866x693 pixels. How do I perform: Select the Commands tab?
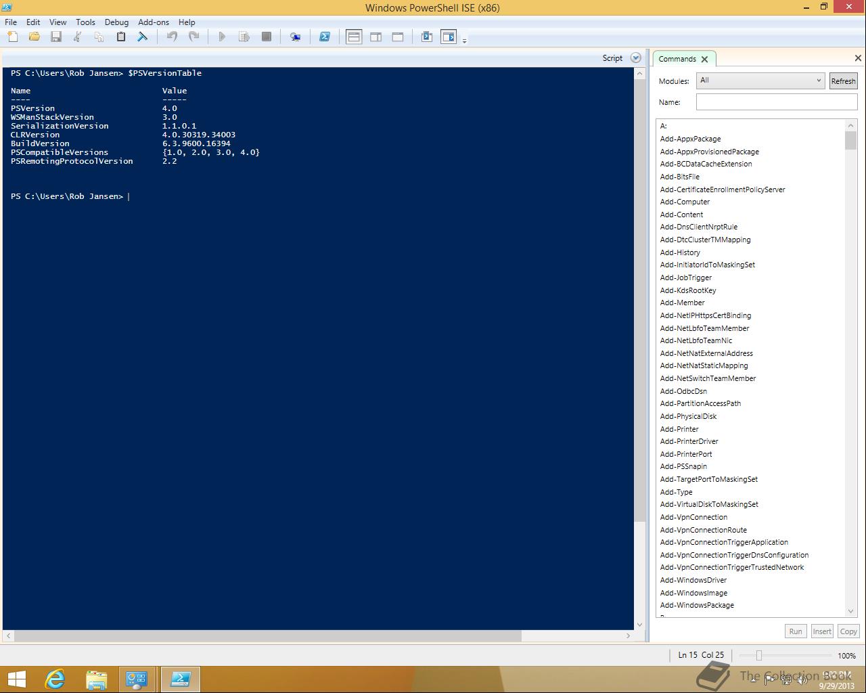[677, 59]
